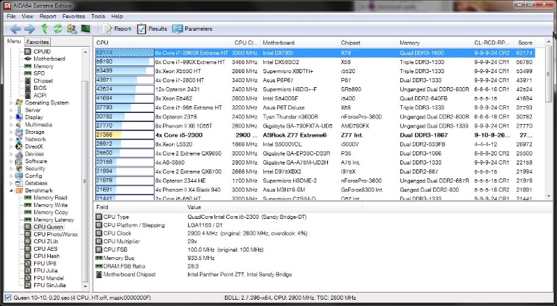
Task: Click the Back arrow toolbar icon
Action: click(15, 29)
